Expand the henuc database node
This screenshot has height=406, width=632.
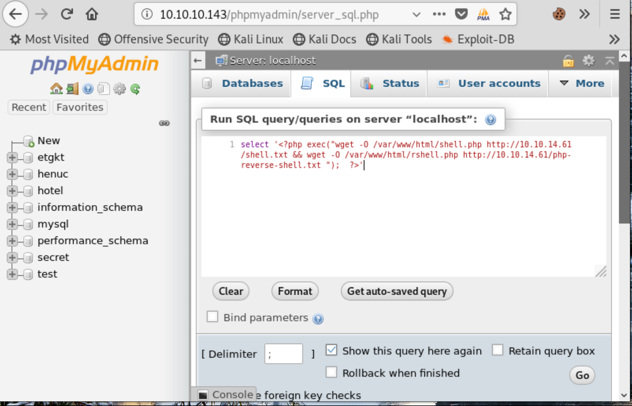click(x=12, y=174)
